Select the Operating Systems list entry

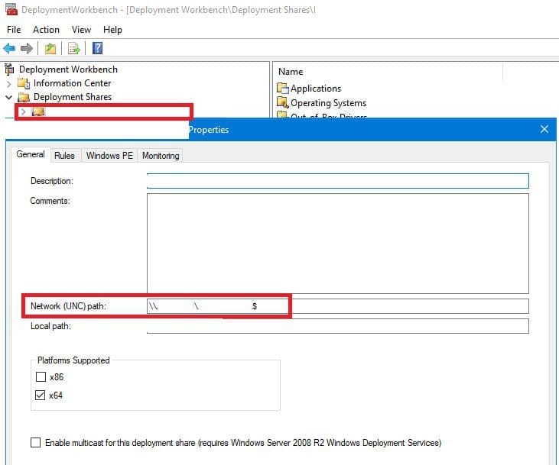[x=328, y=103]
